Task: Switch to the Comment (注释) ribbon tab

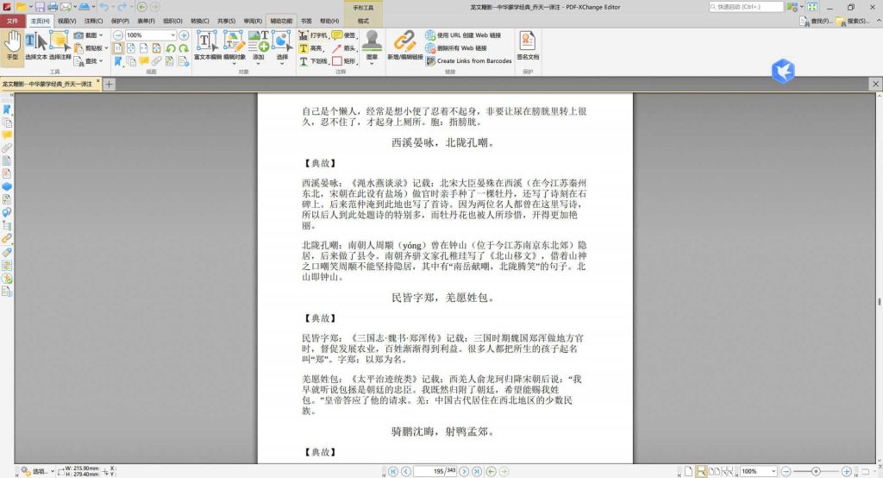Action: pos(93,21)
